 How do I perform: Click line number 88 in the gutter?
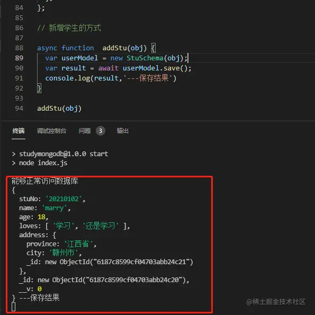[19, 48]
